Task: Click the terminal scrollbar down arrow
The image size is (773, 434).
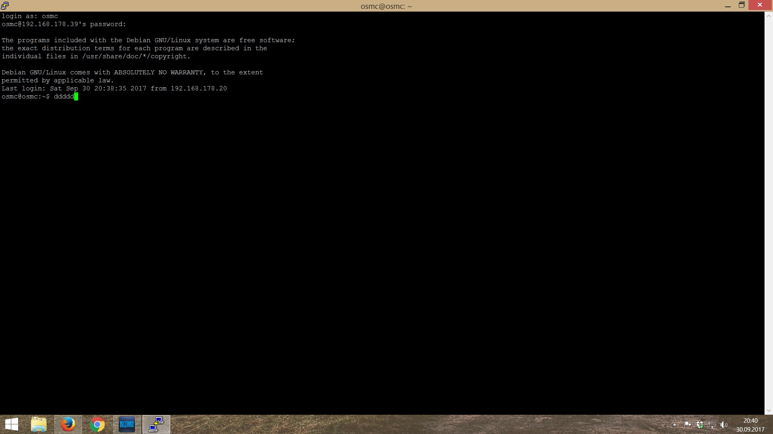Action: tap(769, 411)
